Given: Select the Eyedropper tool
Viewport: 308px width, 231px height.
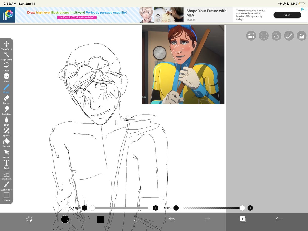Looking at the screenshot, I should (6, 186).
